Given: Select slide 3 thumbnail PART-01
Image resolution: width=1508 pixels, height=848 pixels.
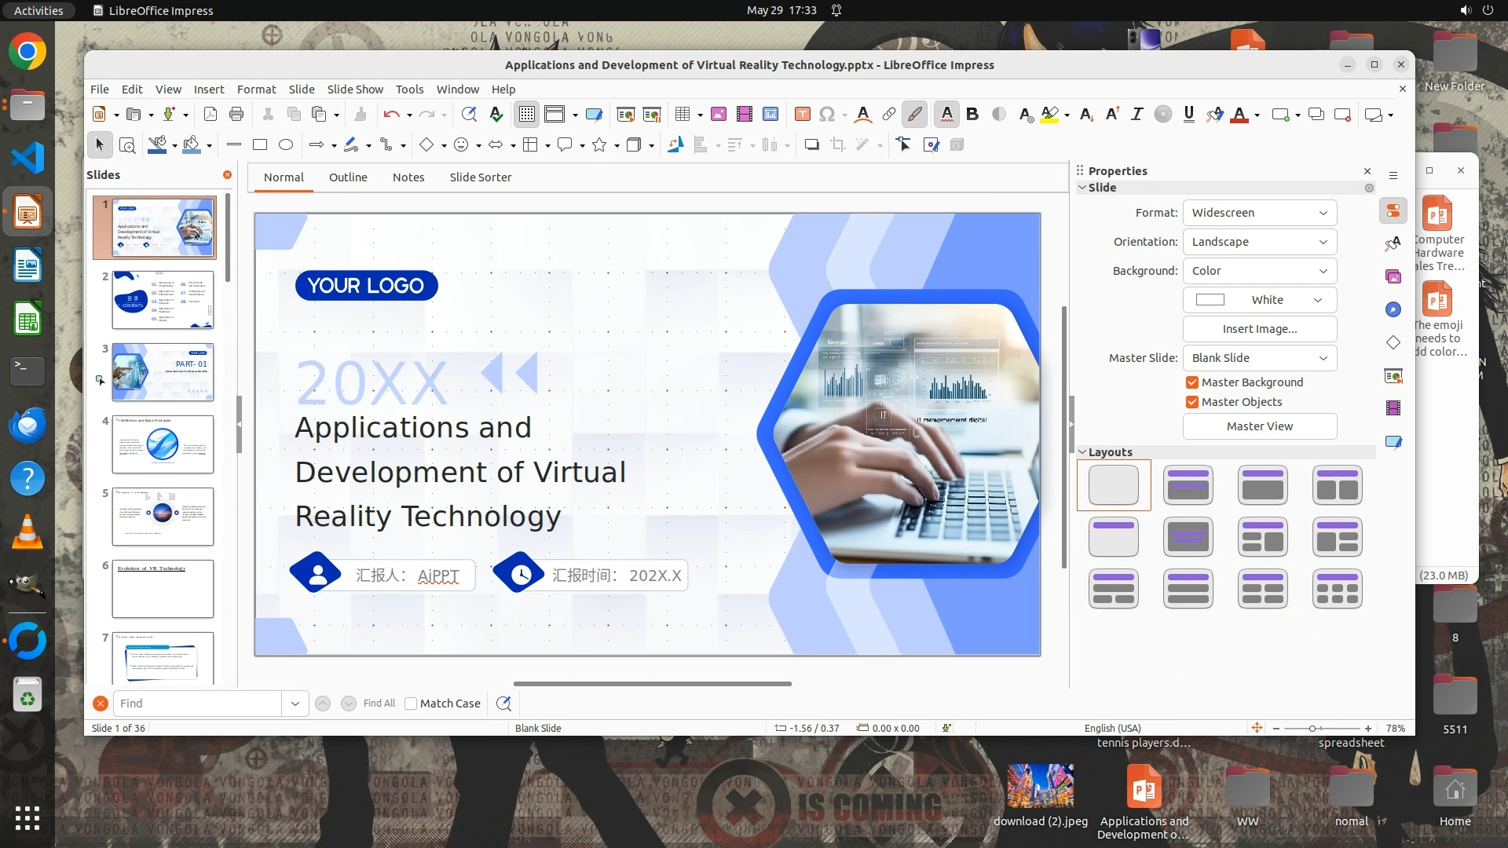Looking at the screenshot, I should click(163, 372).
